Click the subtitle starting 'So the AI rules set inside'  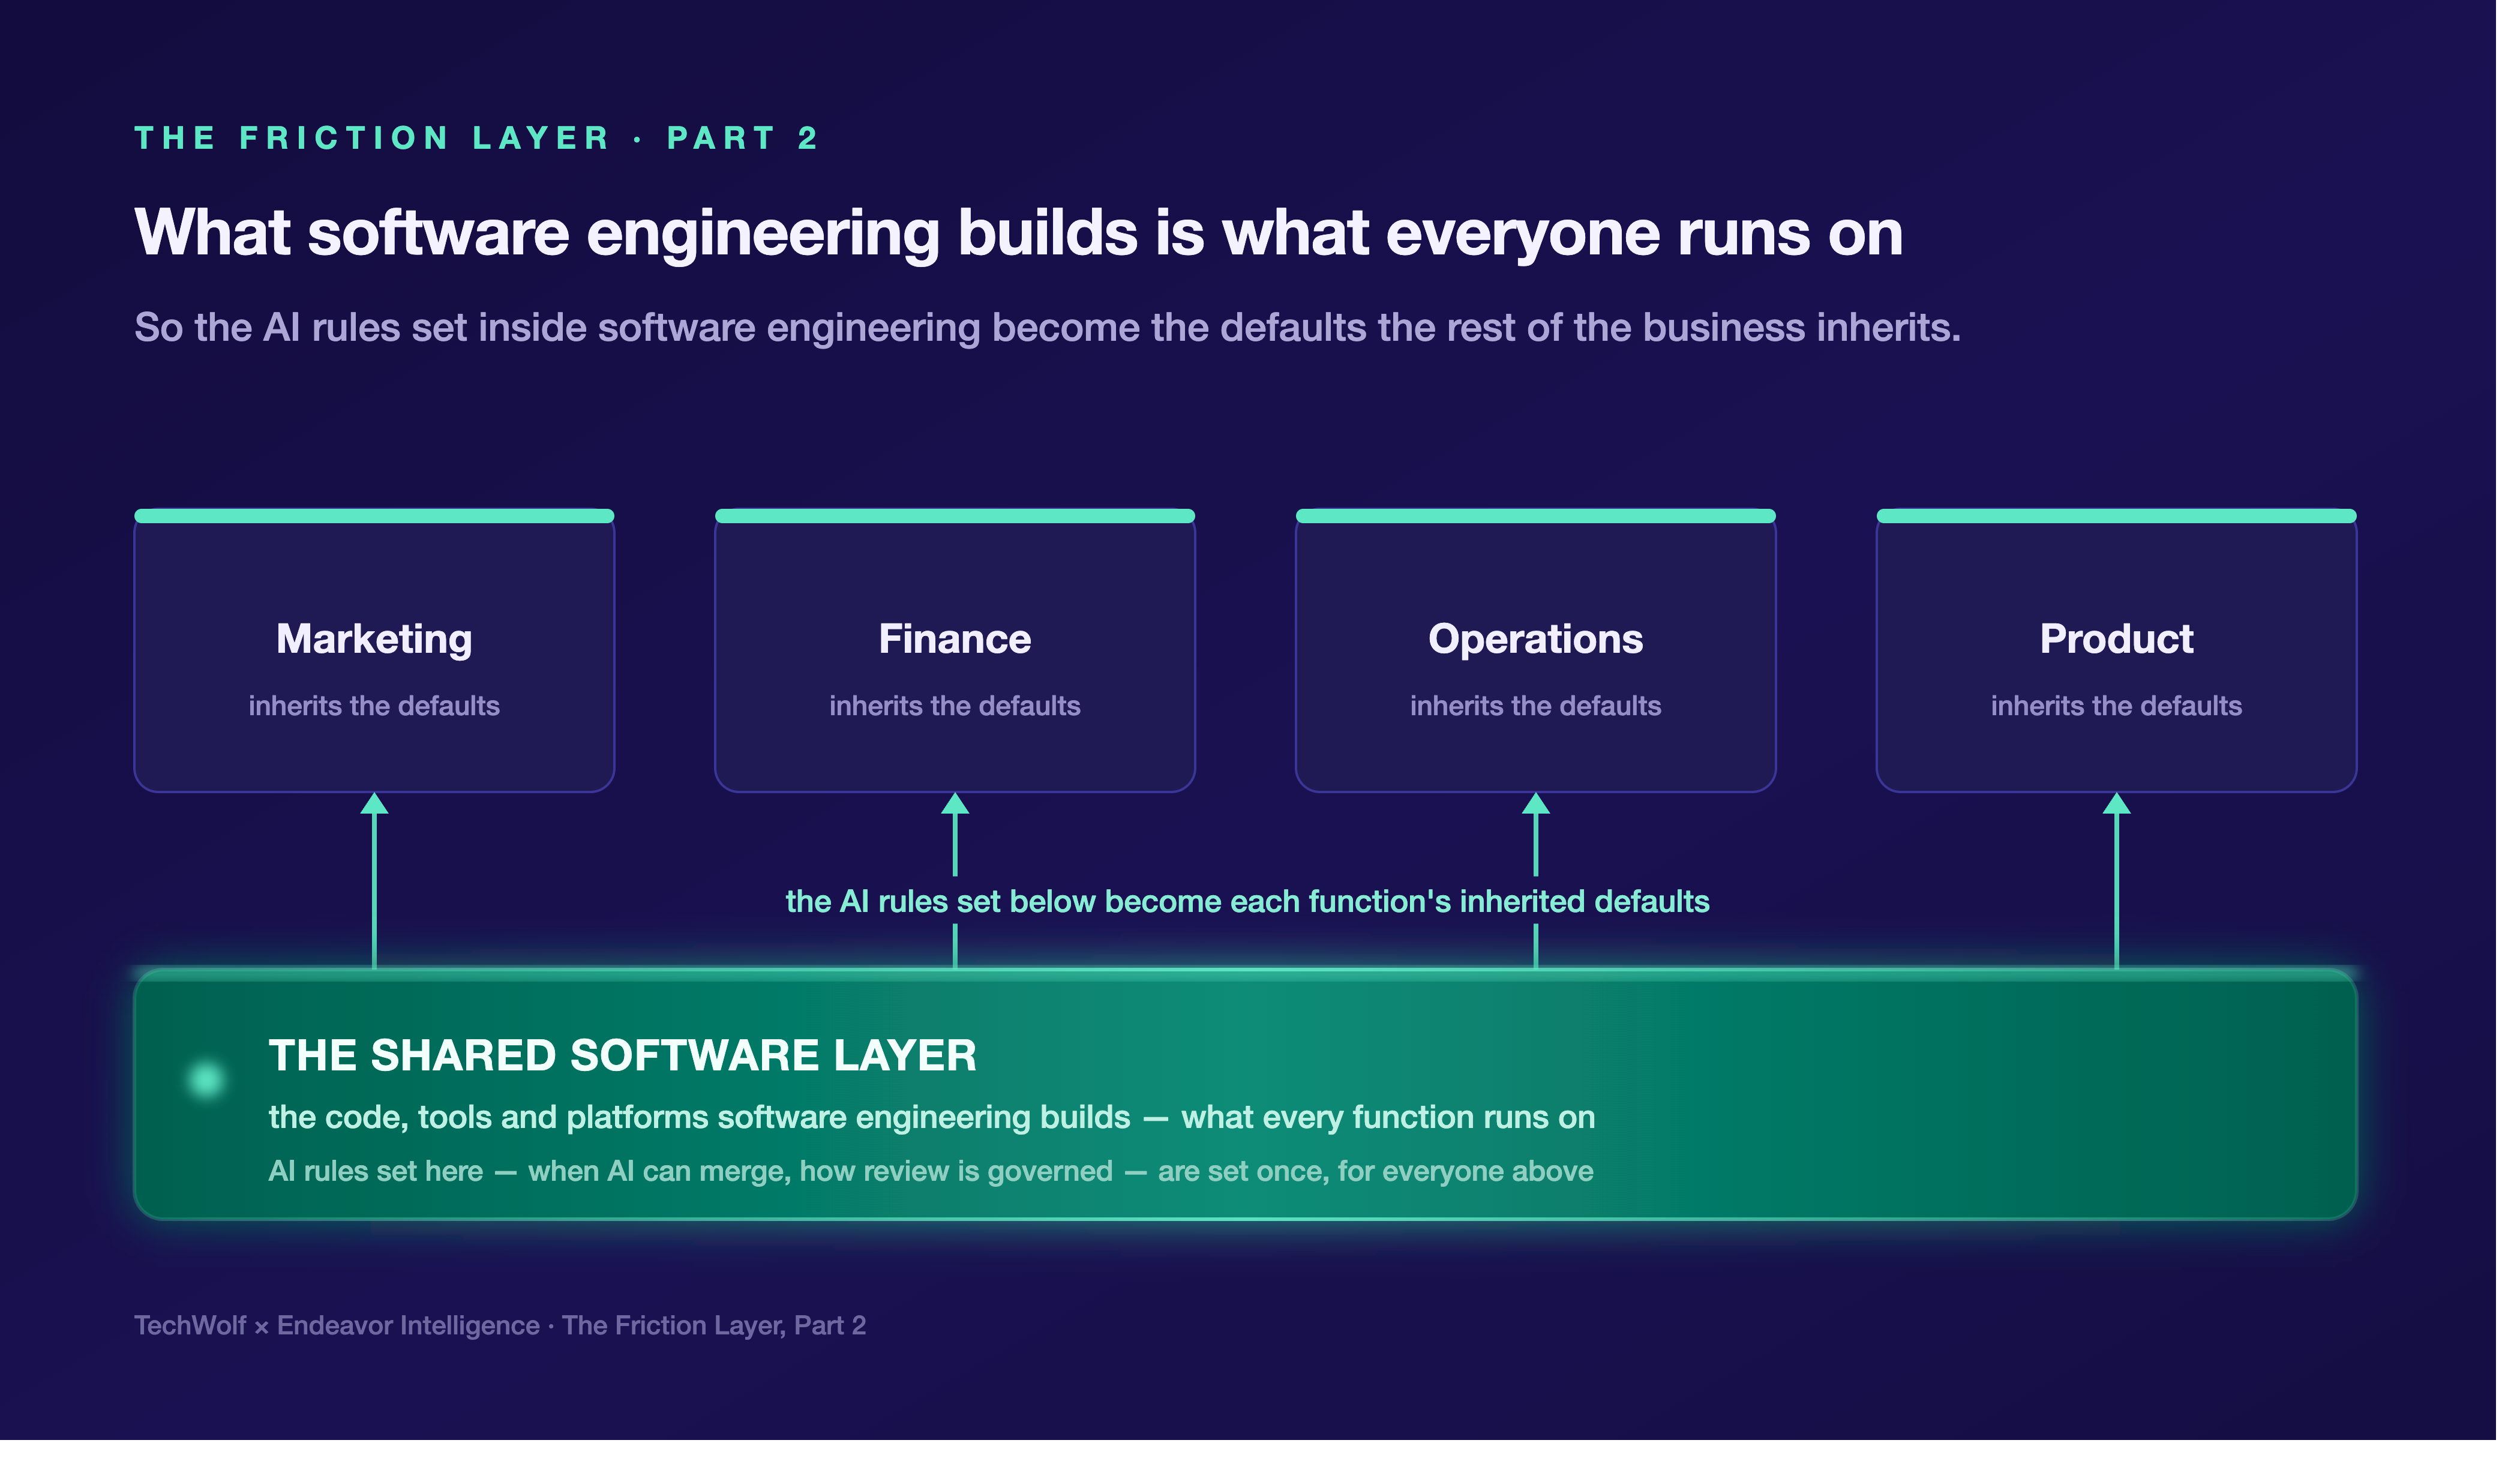coord(1048,328)
